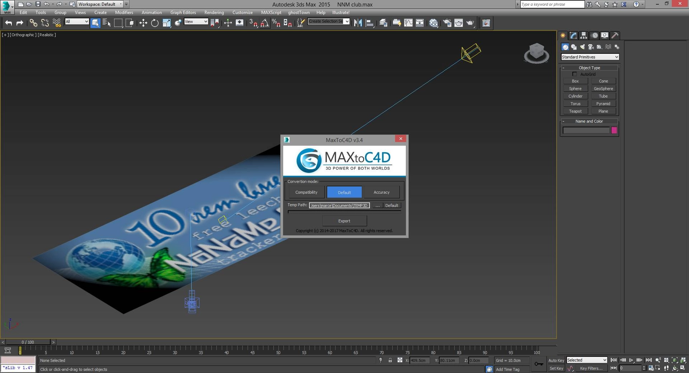Activate the Select and Move tool
This screenshot has width=689, height=373.
(143, 23)
